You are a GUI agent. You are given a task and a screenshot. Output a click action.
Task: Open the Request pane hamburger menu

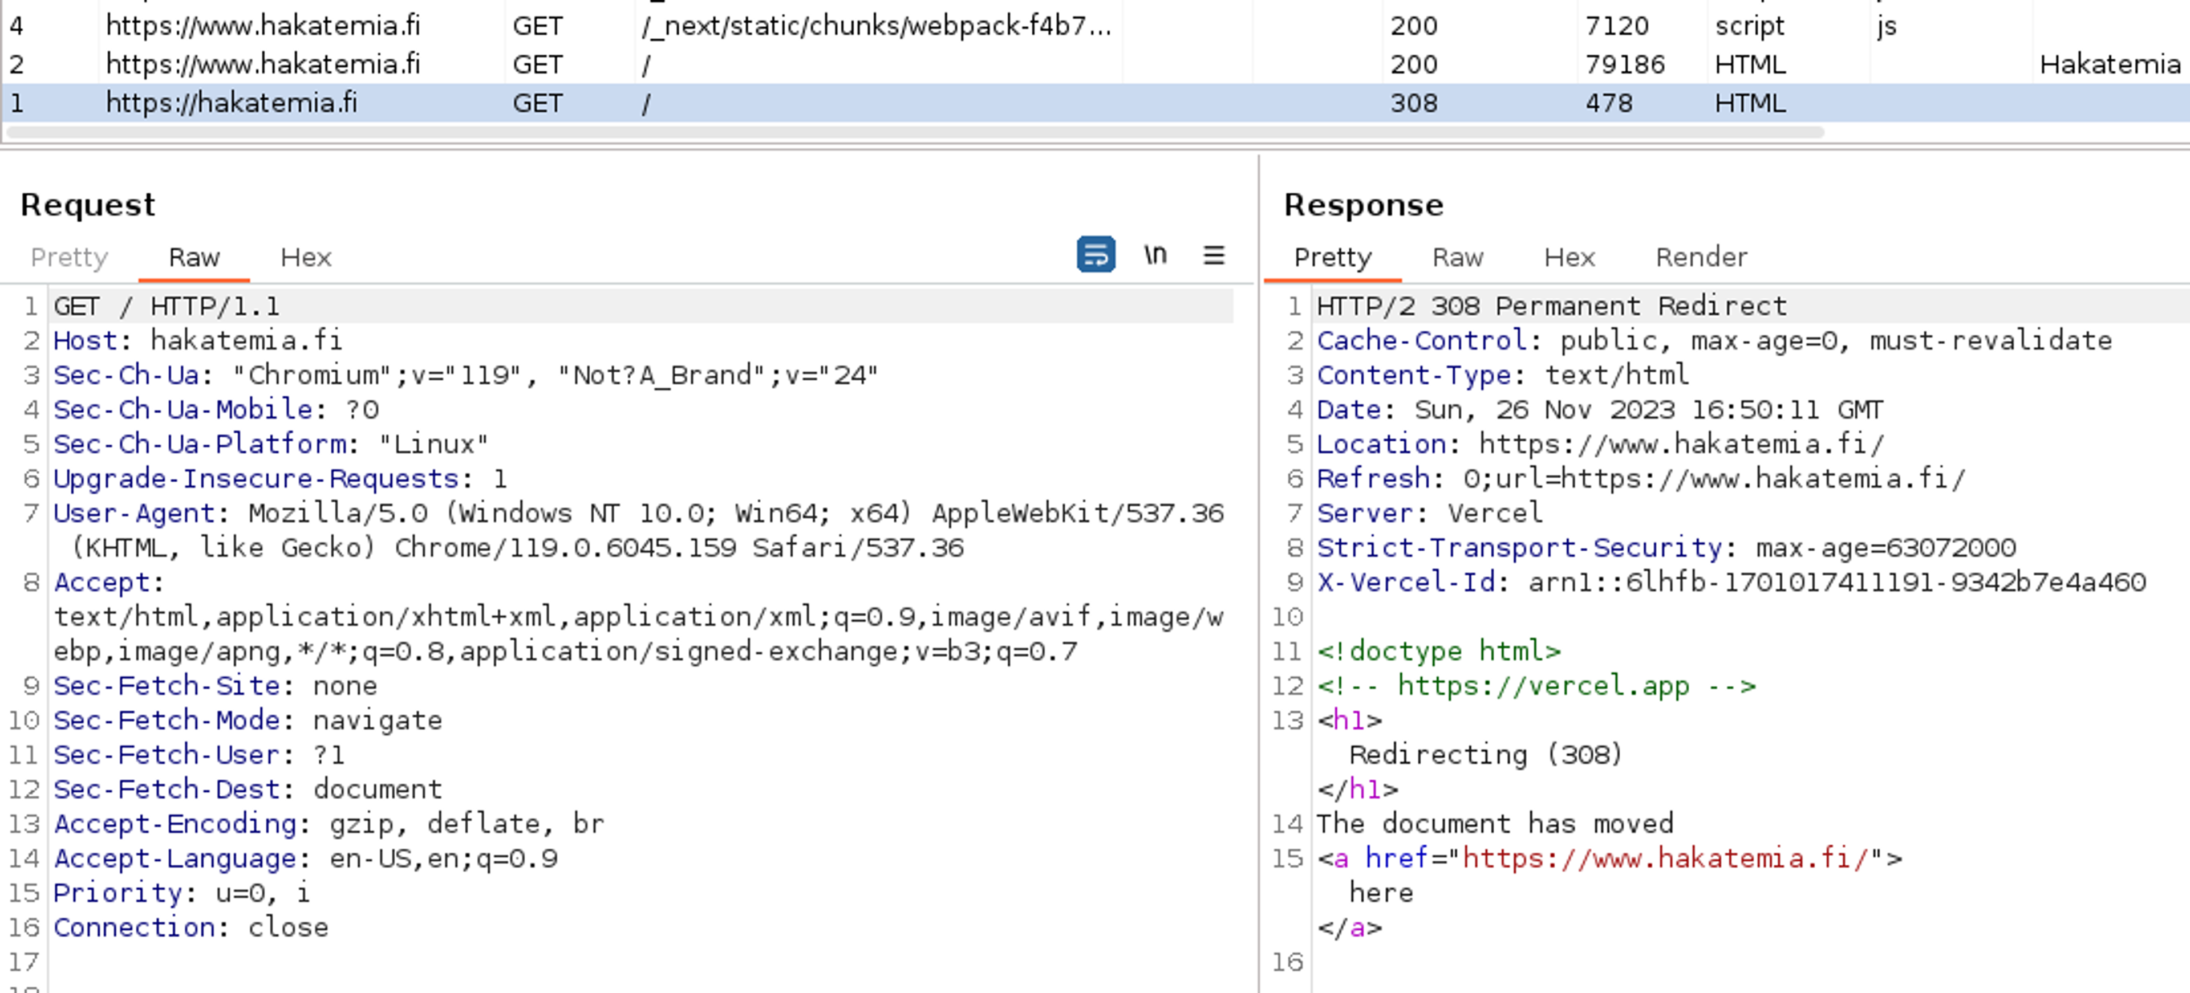click(x=1213, y=255)
